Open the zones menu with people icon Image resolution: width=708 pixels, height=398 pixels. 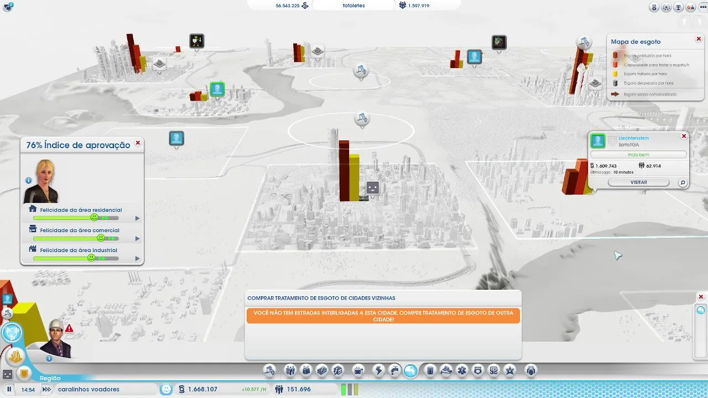tap(290, 370)
